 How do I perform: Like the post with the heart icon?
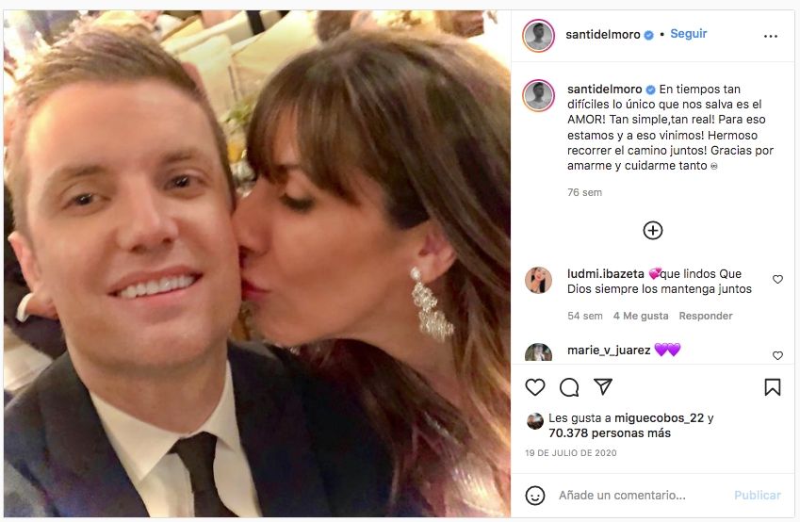tap(535, 387)
